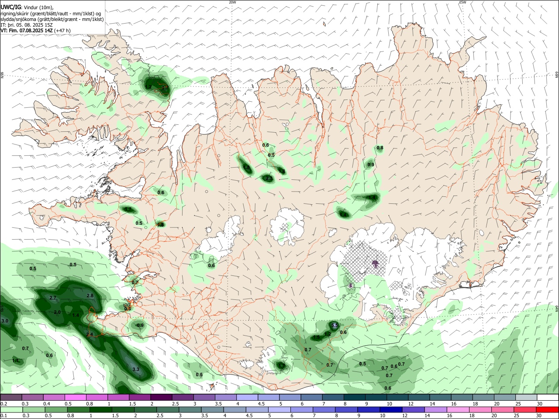559x419 pixels.
Task: Click the 'slydda/snjókoma' legend description line
Action: [x=52, y=19]
